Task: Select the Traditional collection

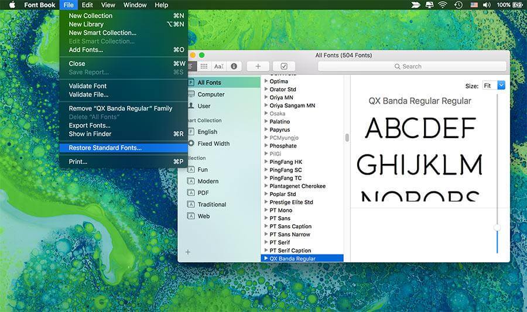Action: tap(212, 204)
